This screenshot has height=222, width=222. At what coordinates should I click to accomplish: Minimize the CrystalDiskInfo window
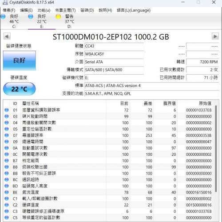[183, 2]
